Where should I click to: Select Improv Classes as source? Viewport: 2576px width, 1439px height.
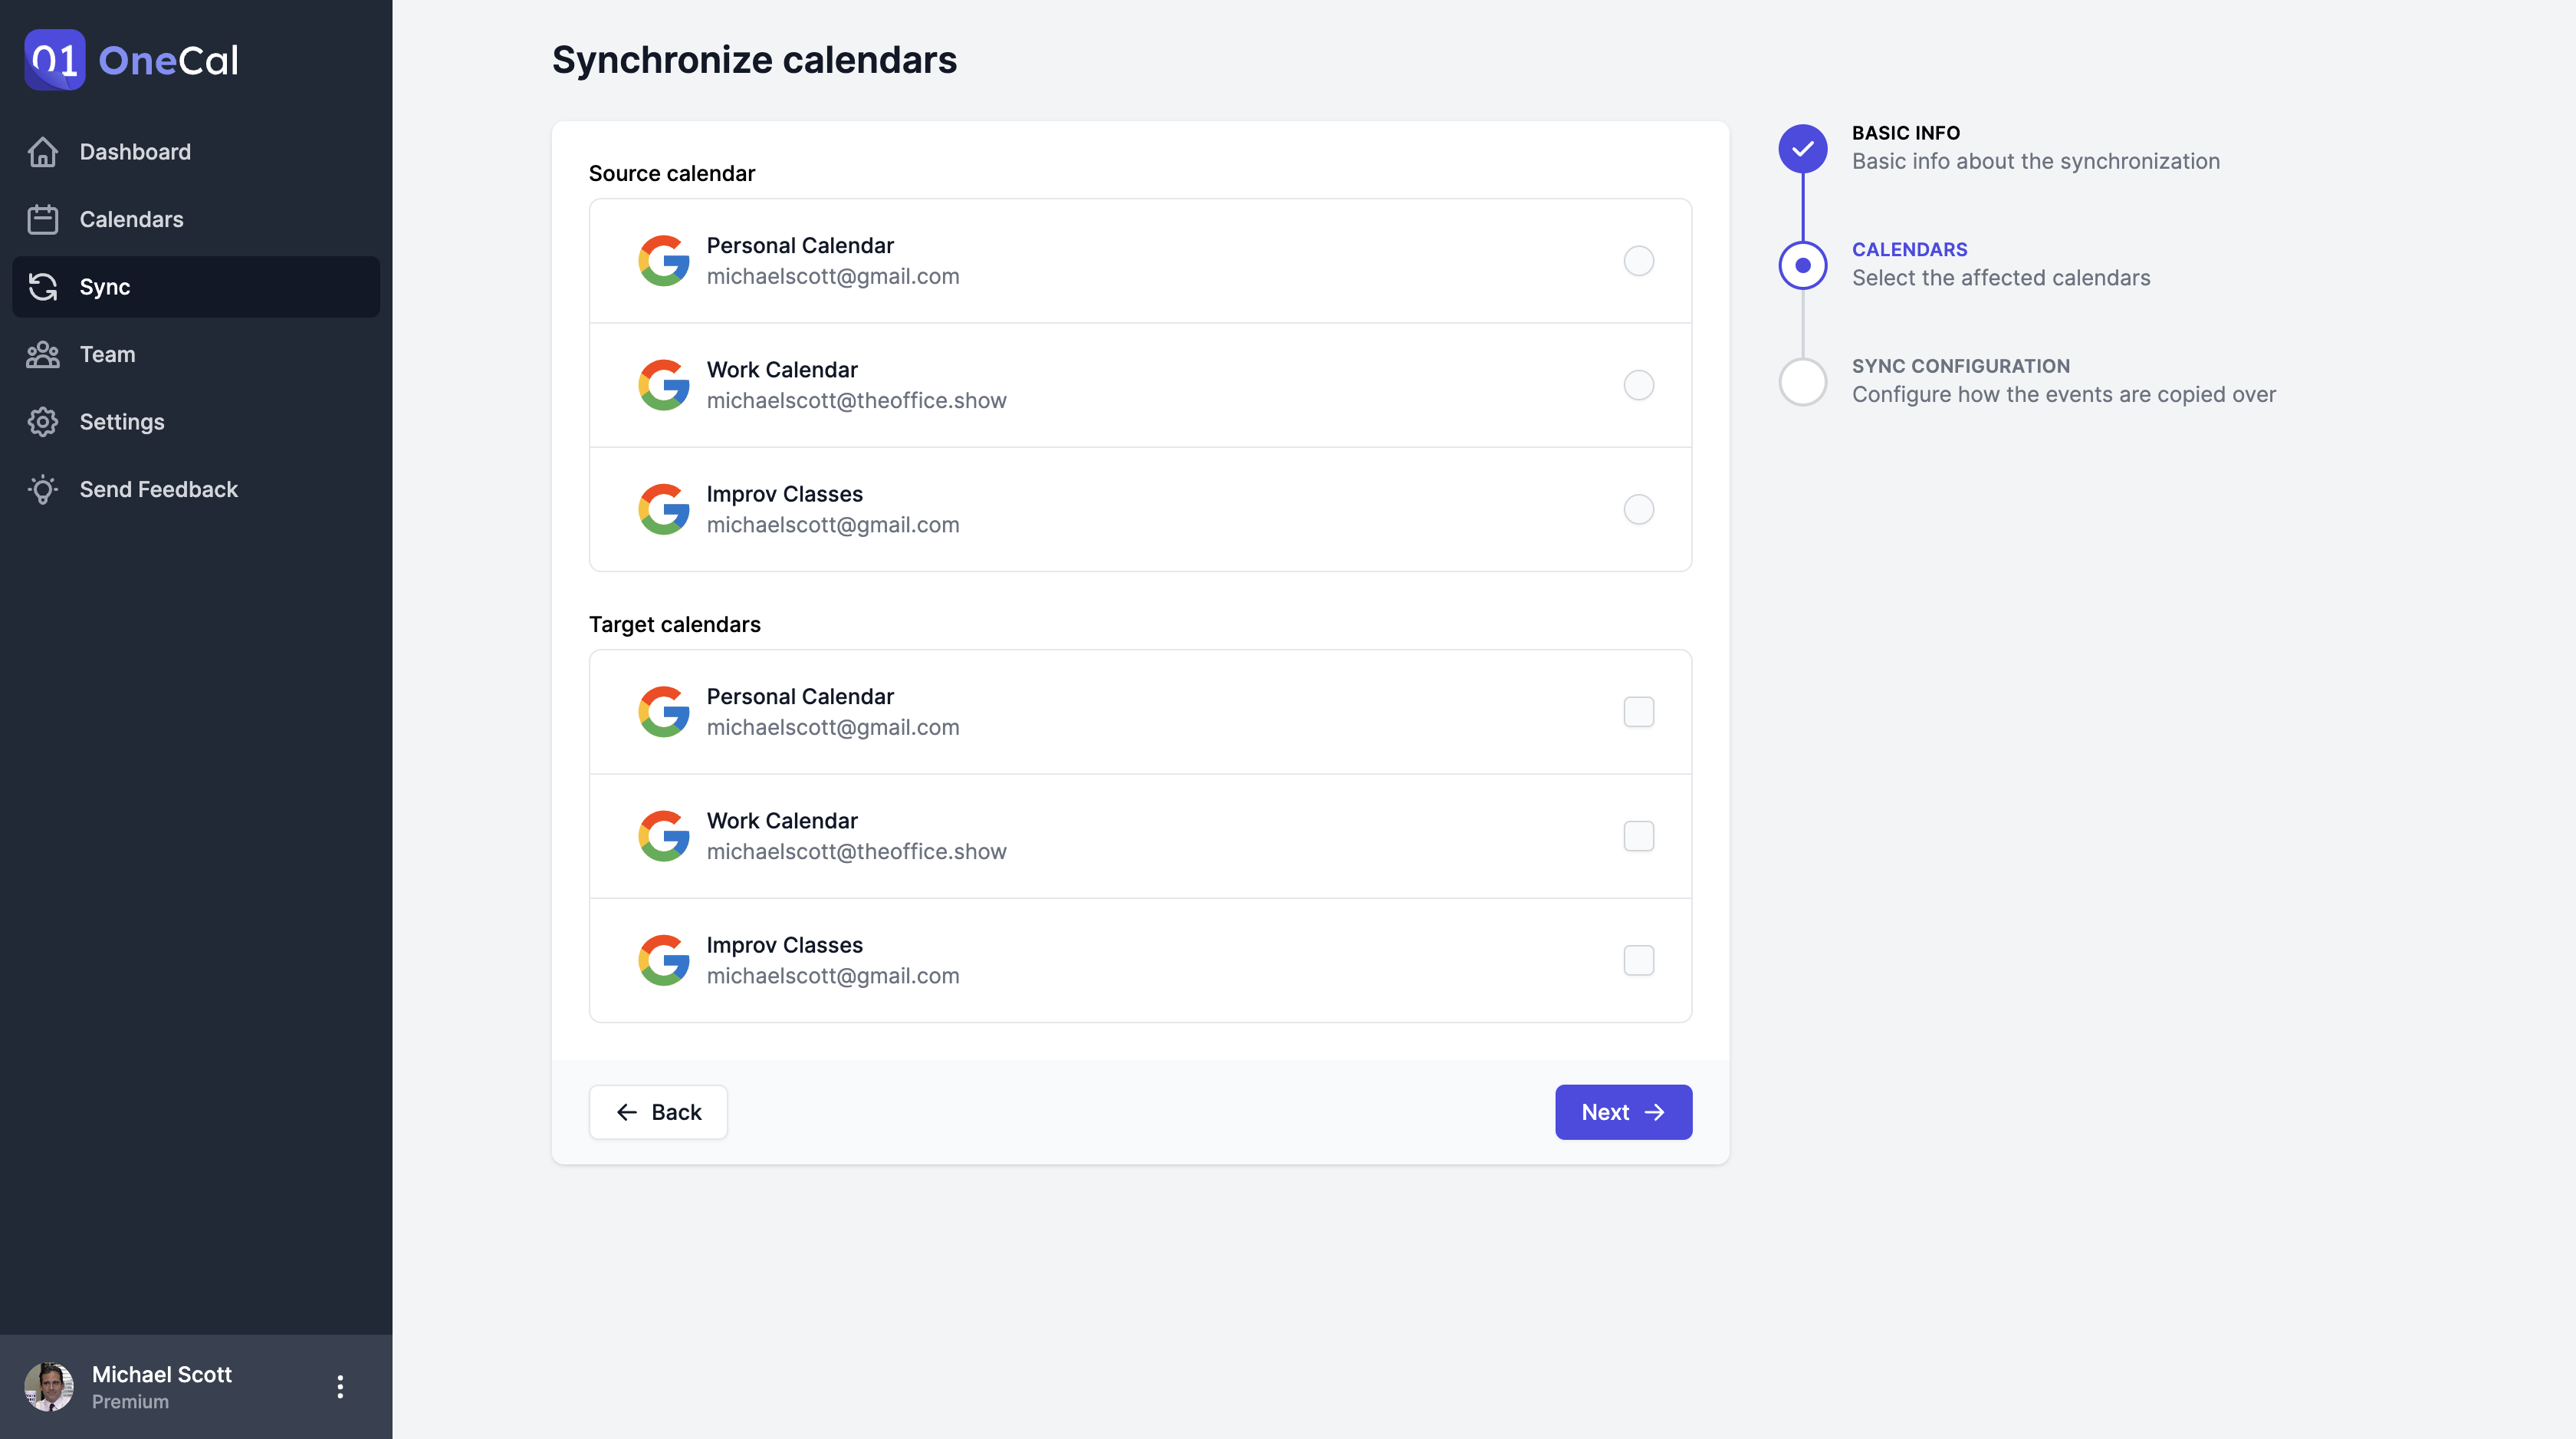1638,508
